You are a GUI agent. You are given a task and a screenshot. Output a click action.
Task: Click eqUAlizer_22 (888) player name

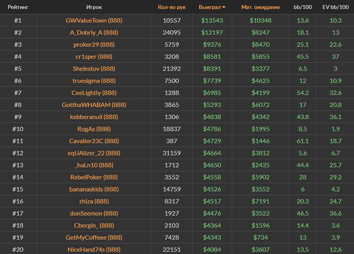click(94, 153)
